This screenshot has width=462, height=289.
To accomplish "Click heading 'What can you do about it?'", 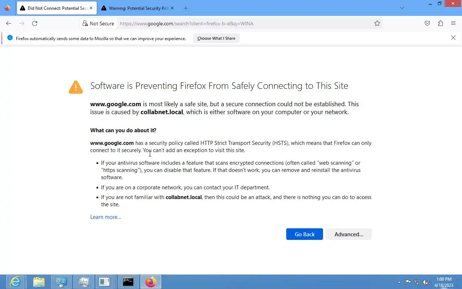I will tap(123, 130).
